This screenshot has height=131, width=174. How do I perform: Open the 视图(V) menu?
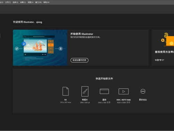pos(31,2)
